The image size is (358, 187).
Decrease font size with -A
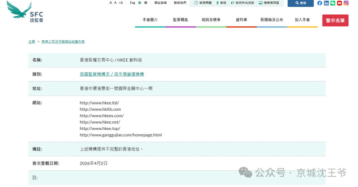(x=110, y=3)
